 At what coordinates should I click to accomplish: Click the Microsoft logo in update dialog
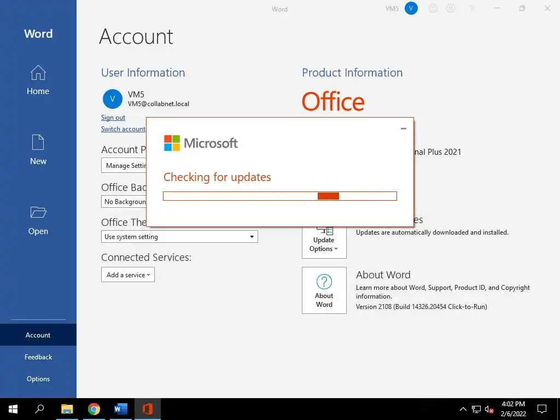click(x=201, y=143)
